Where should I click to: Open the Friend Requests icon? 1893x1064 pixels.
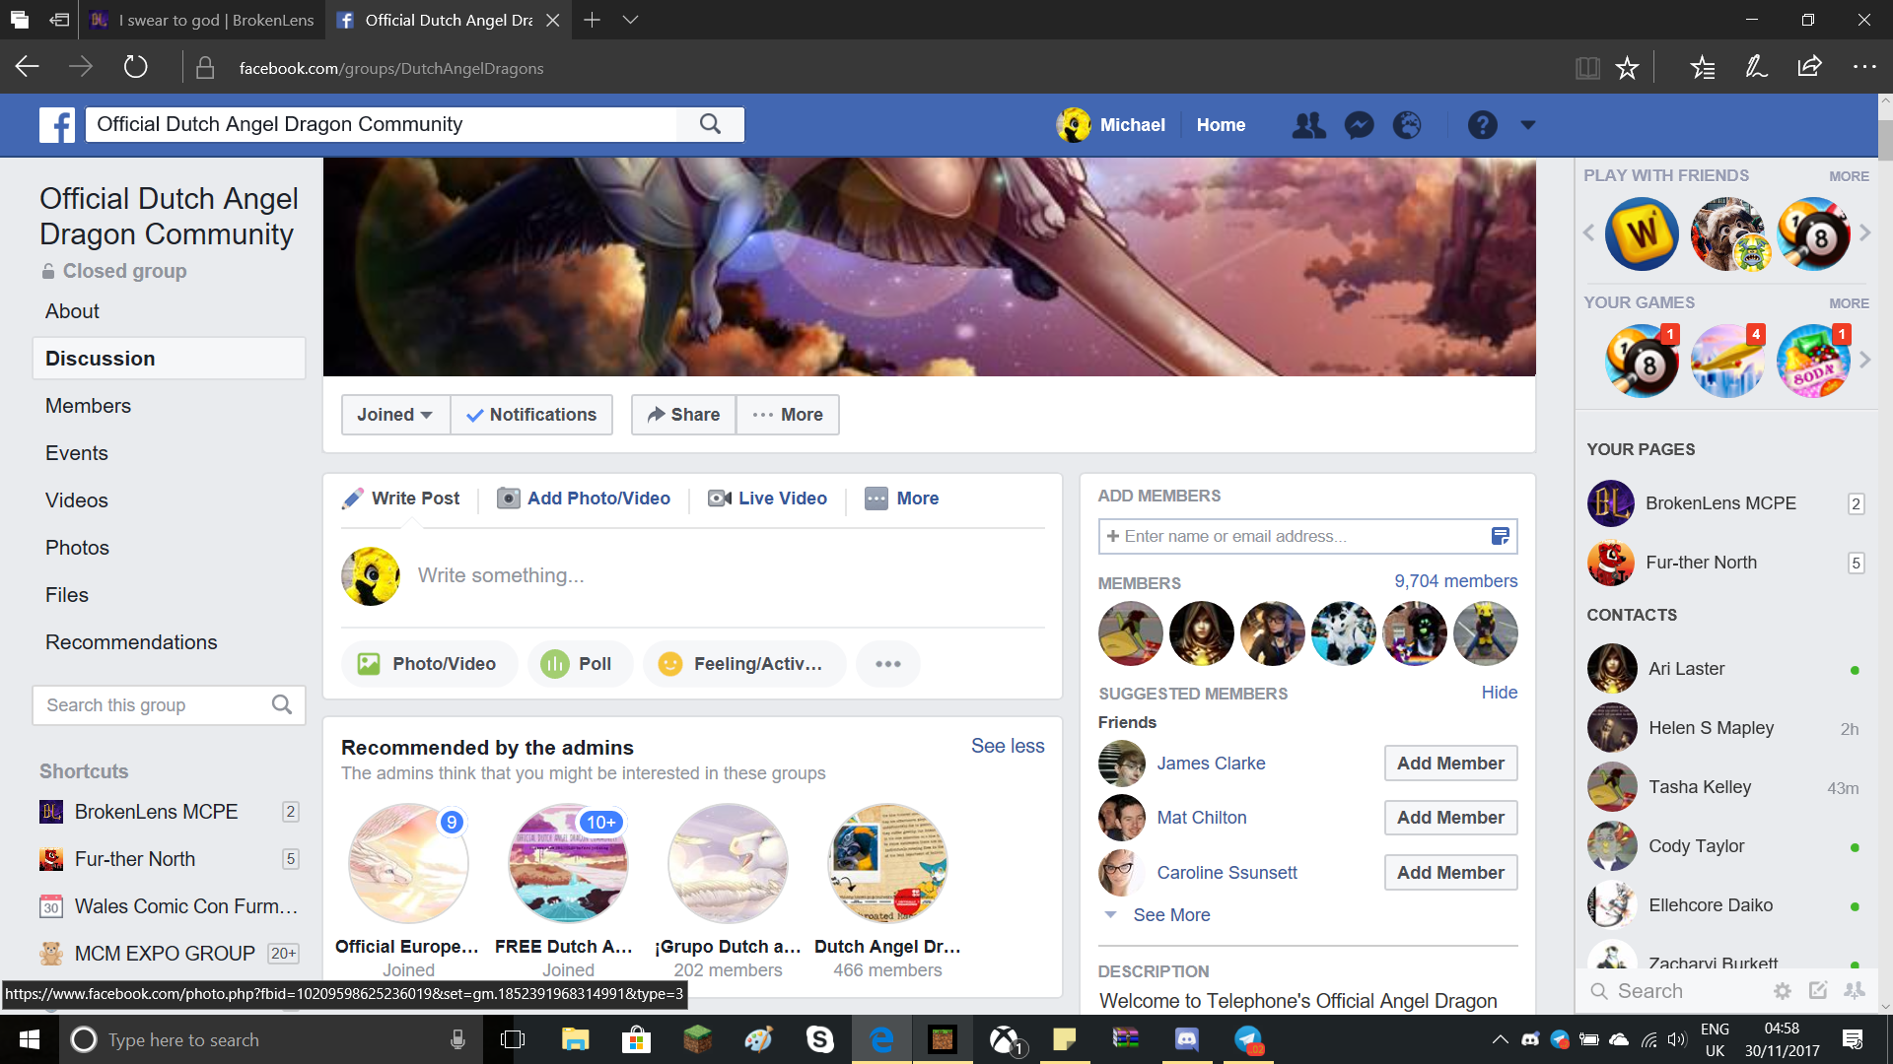click(x=1308, y=125)
